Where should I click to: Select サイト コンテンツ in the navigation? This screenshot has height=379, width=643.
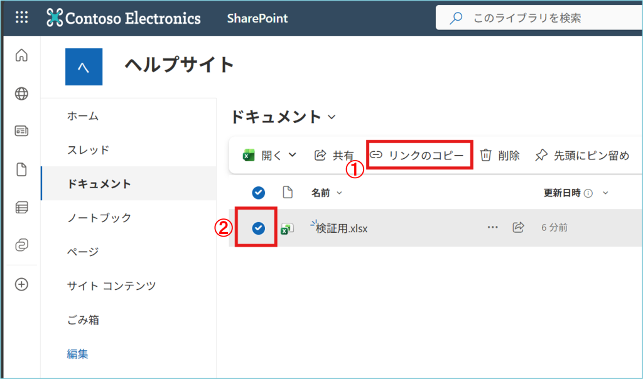click(111, 286)
